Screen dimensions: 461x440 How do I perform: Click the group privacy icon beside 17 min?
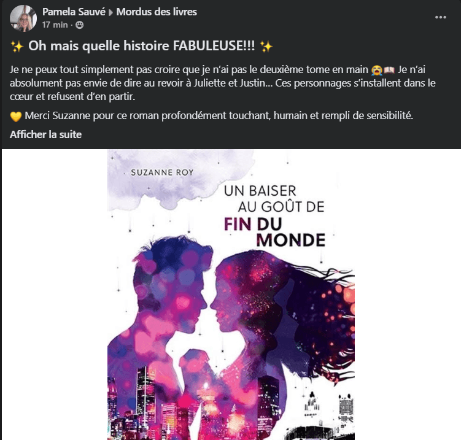(79, 25)
